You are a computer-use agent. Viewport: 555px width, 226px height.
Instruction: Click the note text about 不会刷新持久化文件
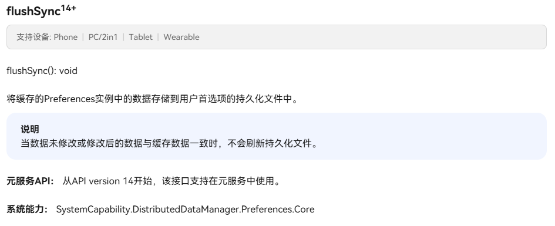pyautogui.click(x=169, y=144)
